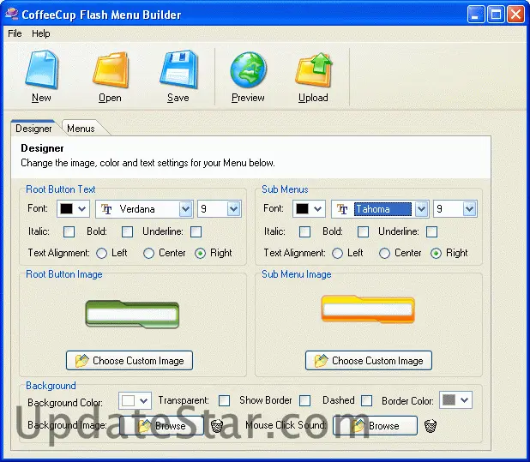530x462 pixels.
Task: Upload menu with the Upload folder icon
Action: (x=314, y=69)
